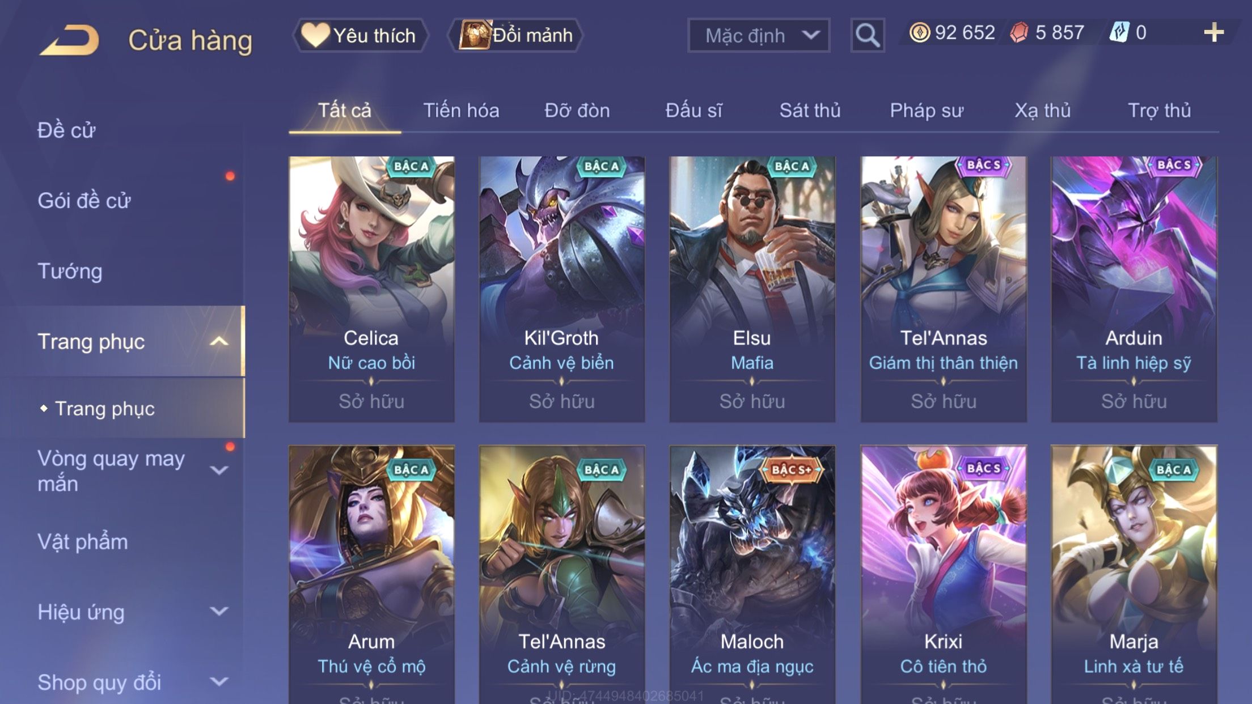The image size is (1252, 704).
Task: Tap the plus icon to add currency
Action: click(x=1213, y=32)
